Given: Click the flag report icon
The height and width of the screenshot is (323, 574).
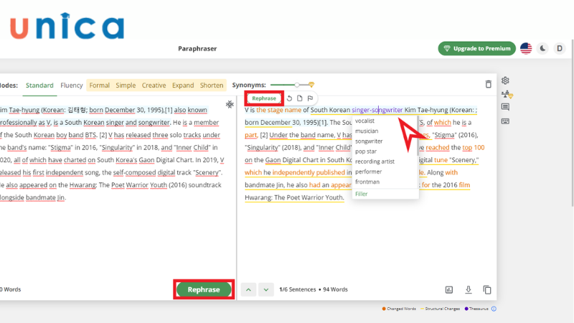Looking at the screenshot, I should point(310,98).
